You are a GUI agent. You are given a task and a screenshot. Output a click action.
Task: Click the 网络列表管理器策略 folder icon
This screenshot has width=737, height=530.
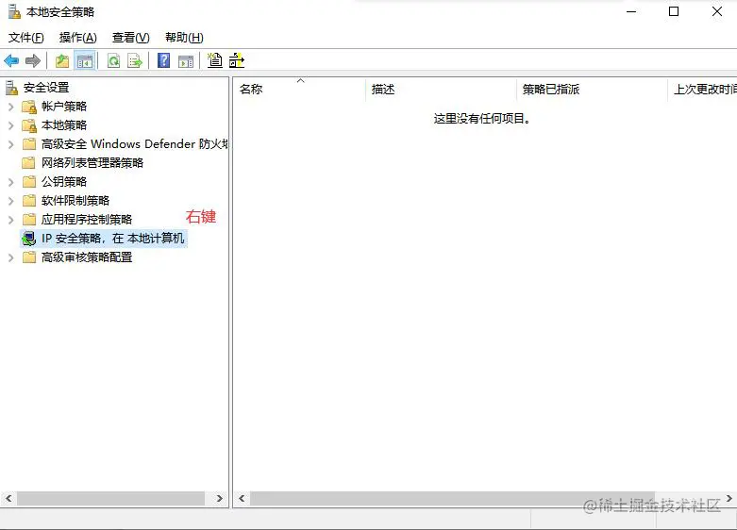click(29, 163)
